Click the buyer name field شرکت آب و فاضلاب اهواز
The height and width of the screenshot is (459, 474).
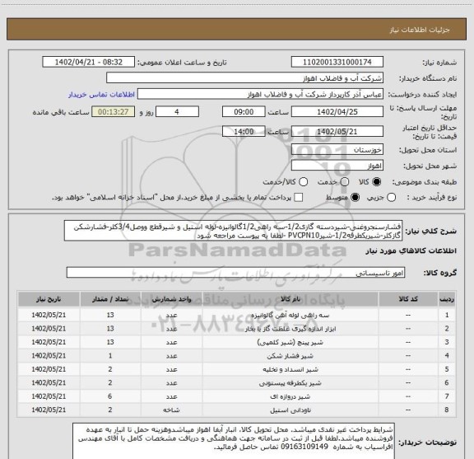click(x=245, y=78)
